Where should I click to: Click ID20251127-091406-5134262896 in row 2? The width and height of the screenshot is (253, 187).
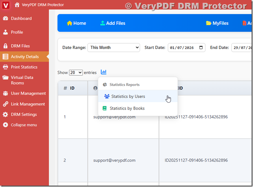[196, 160]
